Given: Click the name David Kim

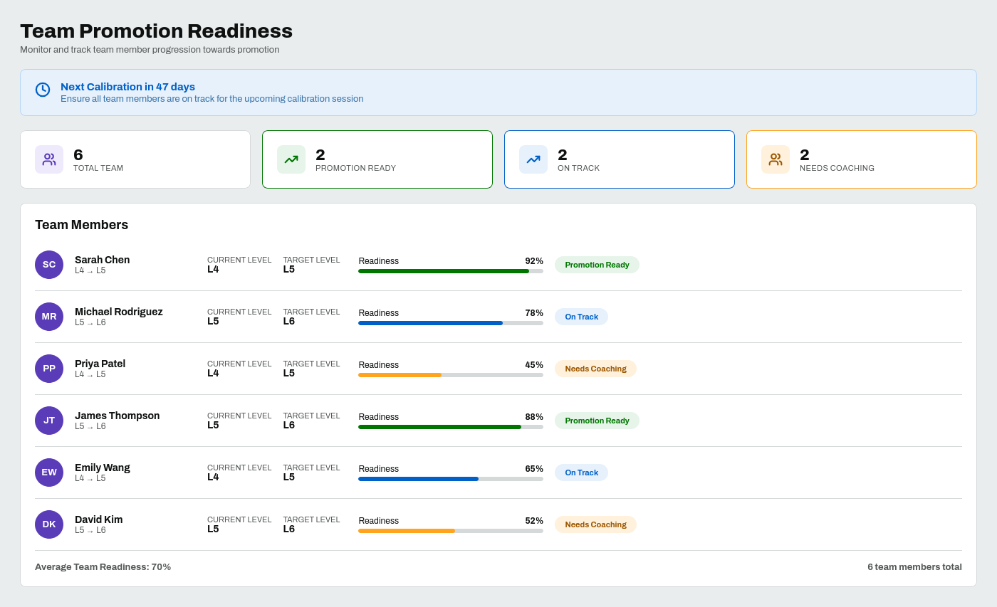Looking at the screenshot, I should pyautogui.click(x=99, y=519).
